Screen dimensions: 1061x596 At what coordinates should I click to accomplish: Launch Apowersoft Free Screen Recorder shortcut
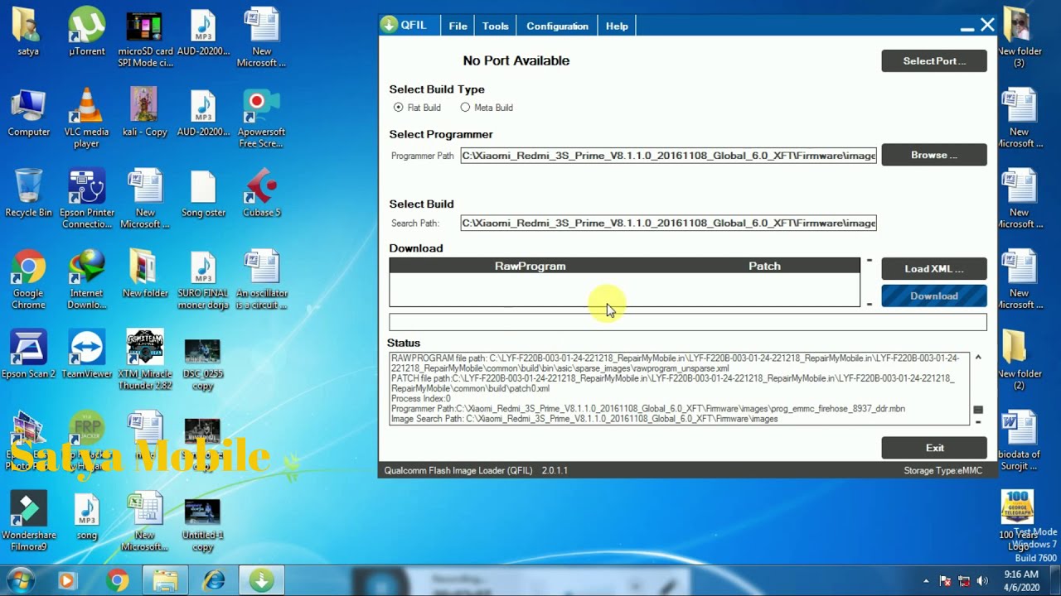click(261, 118)
